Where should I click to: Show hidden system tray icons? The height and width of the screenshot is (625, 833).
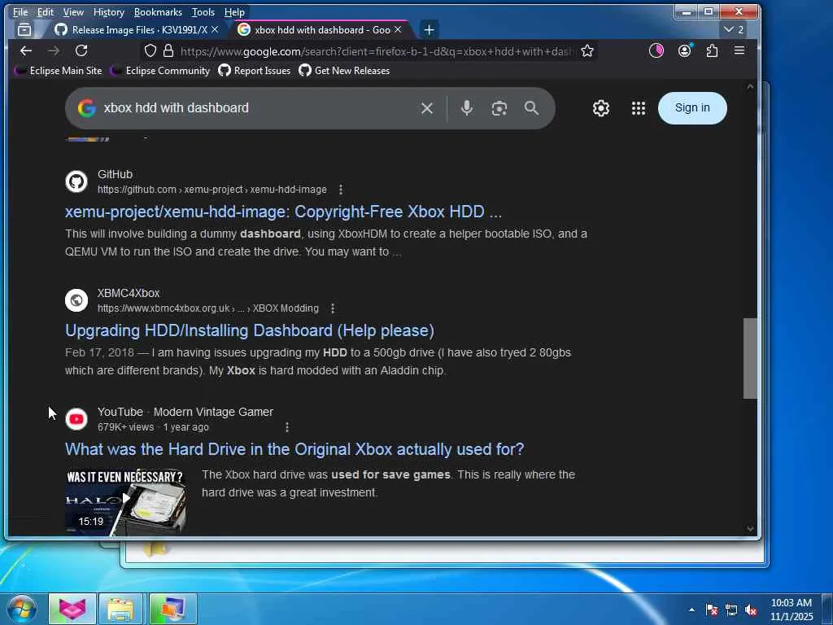tap(691, 610)
